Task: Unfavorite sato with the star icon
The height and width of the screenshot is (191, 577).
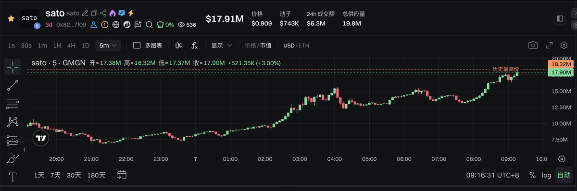Action: click(x=11, y=18)
